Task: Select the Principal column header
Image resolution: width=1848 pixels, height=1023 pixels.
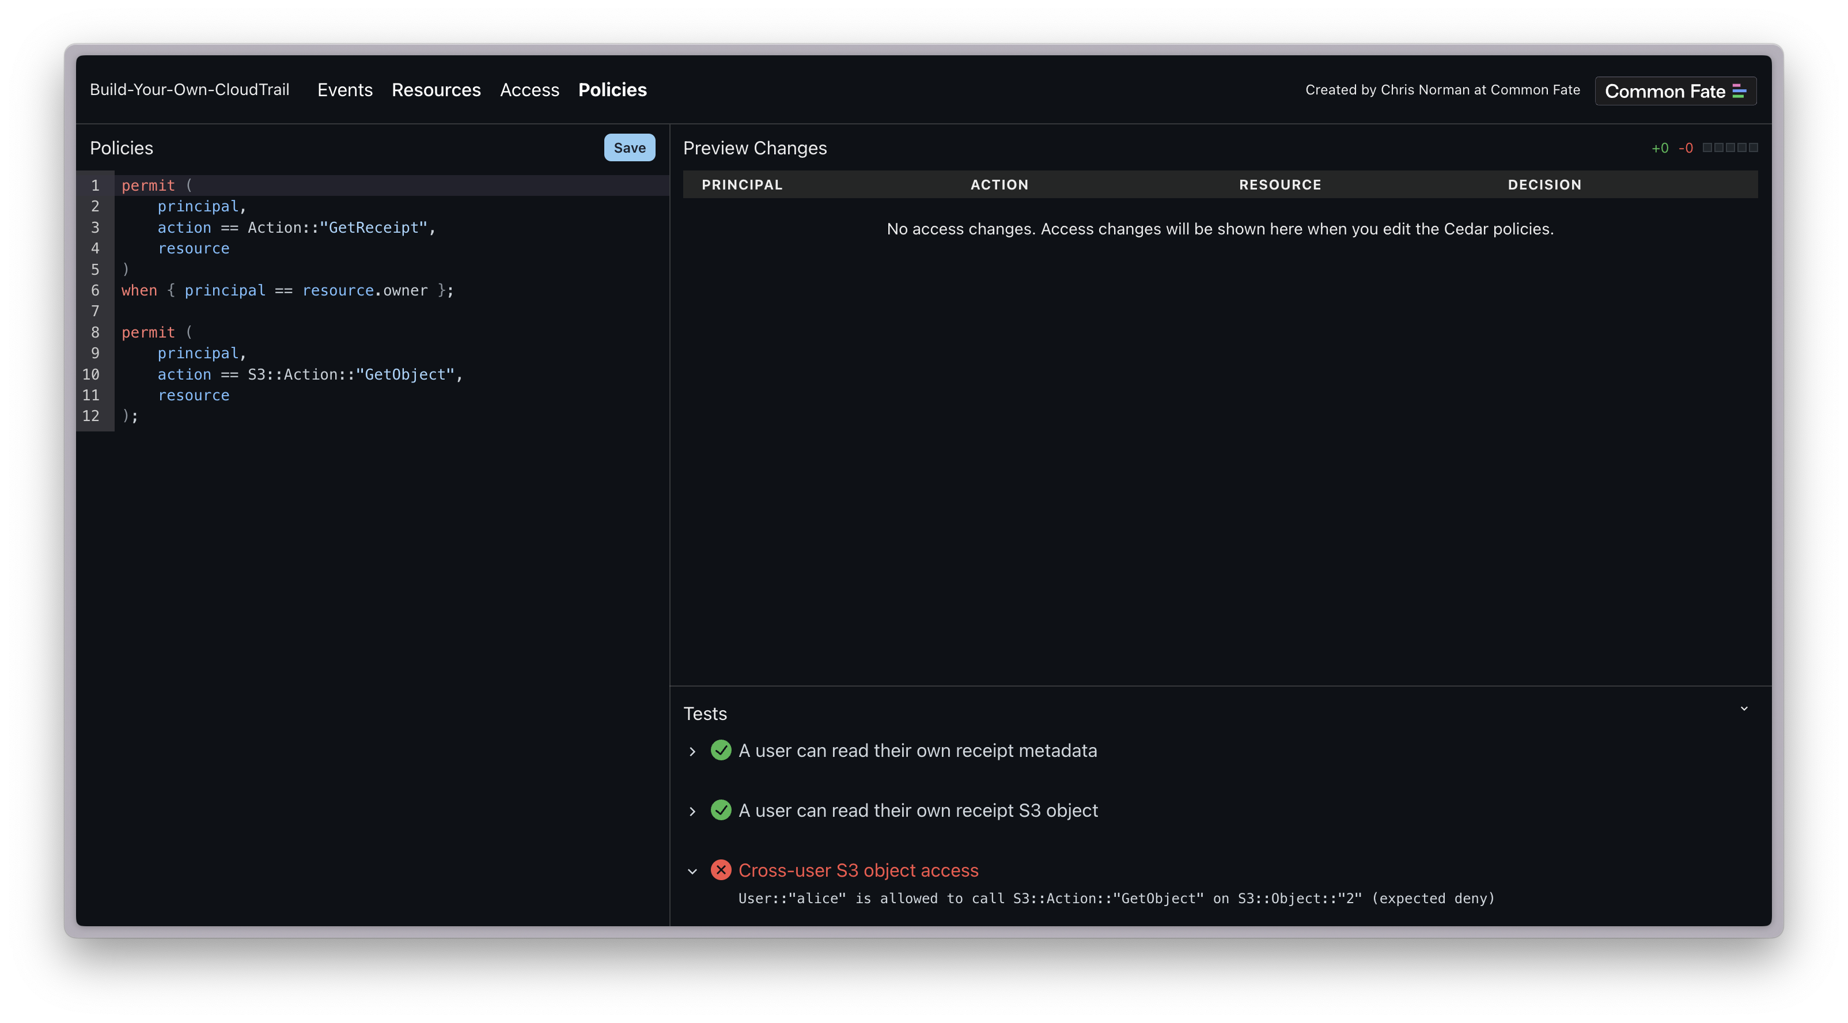Action: [x=742, y=184]
